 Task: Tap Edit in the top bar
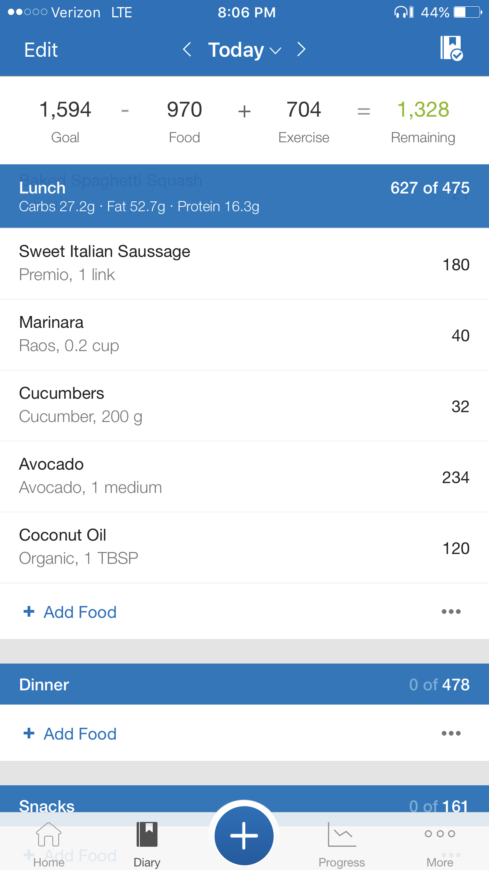click(41, 50)
